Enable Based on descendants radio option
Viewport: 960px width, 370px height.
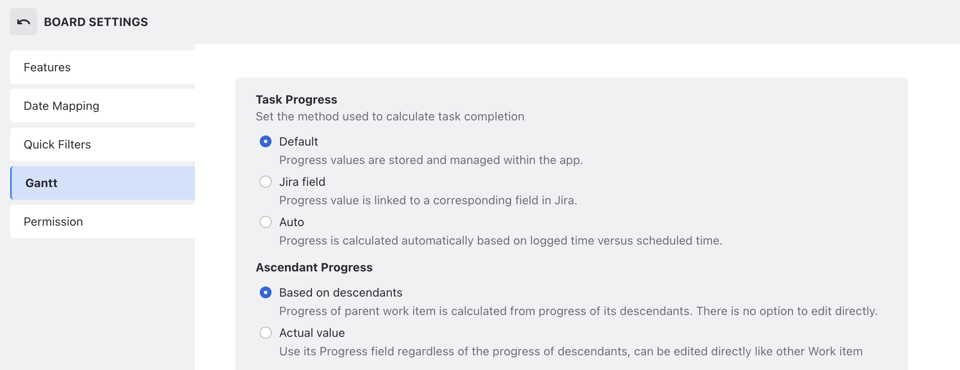pos(266,292)
